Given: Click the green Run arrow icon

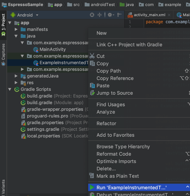Looking at the screenshot, I should point(92,187).
